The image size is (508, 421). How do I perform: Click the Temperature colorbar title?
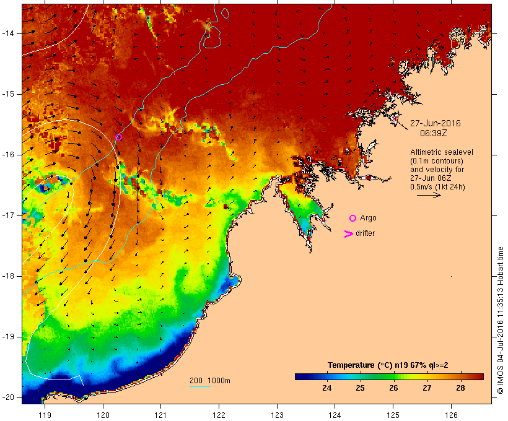[388, 365]
